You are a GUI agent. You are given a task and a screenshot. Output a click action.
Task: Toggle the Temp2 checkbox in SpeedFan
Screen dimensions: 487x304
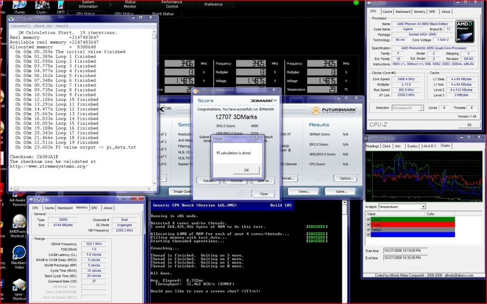[369, 224]
